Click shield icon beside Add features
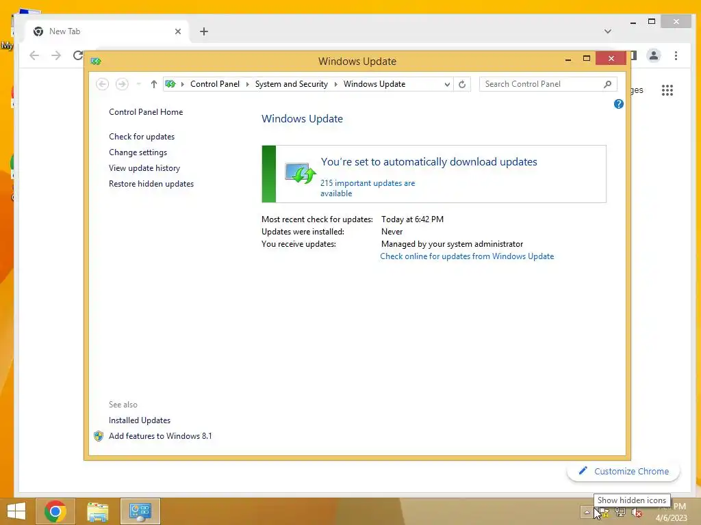 pos(99,436)
